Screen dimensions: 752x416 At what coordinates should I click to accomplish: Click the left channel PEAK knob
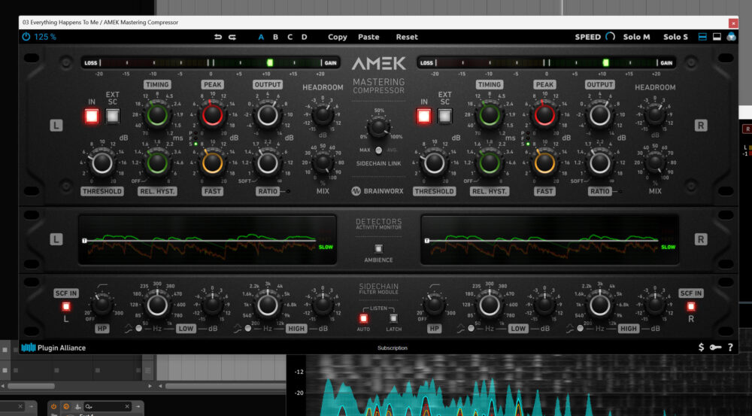click(x=212, y=115)
